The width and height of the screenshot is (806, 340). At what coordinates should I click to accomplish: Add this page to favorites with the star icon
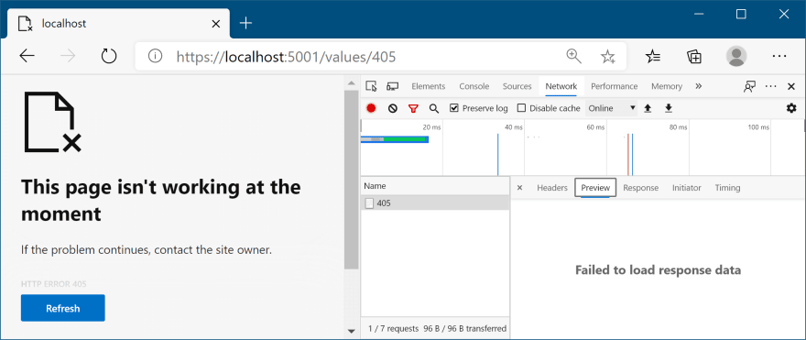pos(608,56)
